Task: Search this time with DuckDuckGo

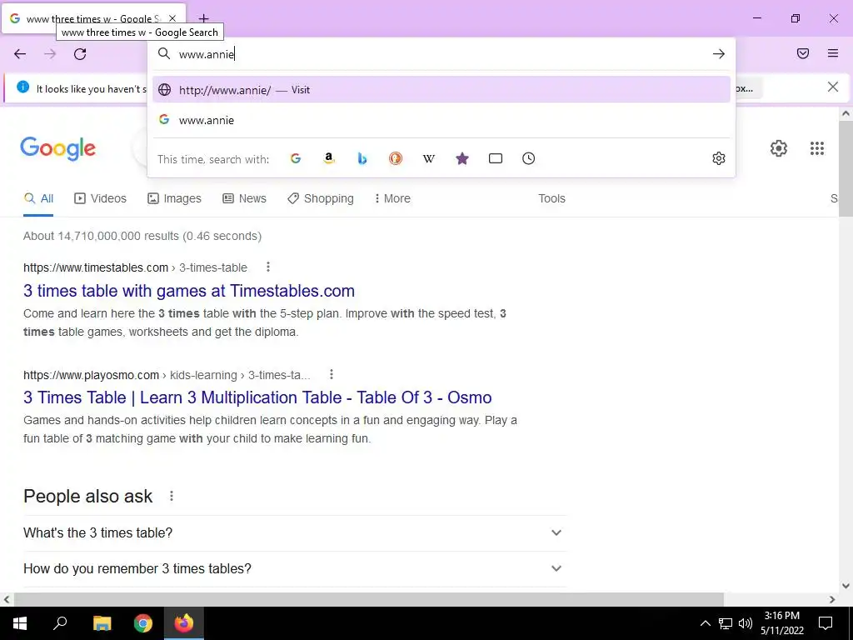Action: tap(396, 158)
